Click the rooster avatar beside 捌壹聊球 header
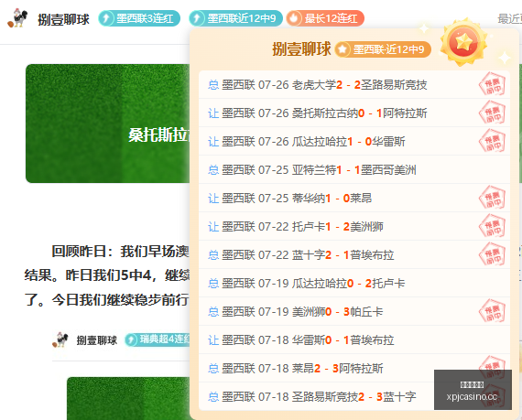The width and height of the screenshot is (522, 420). 17,18
